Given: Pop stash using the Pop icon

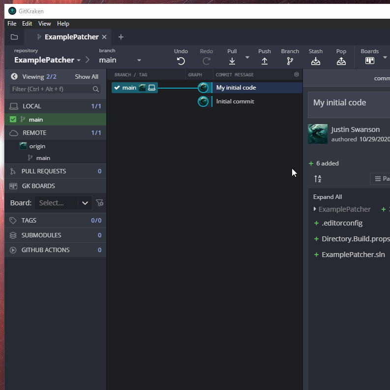Looking at the screenshot, I should [341, 61].
